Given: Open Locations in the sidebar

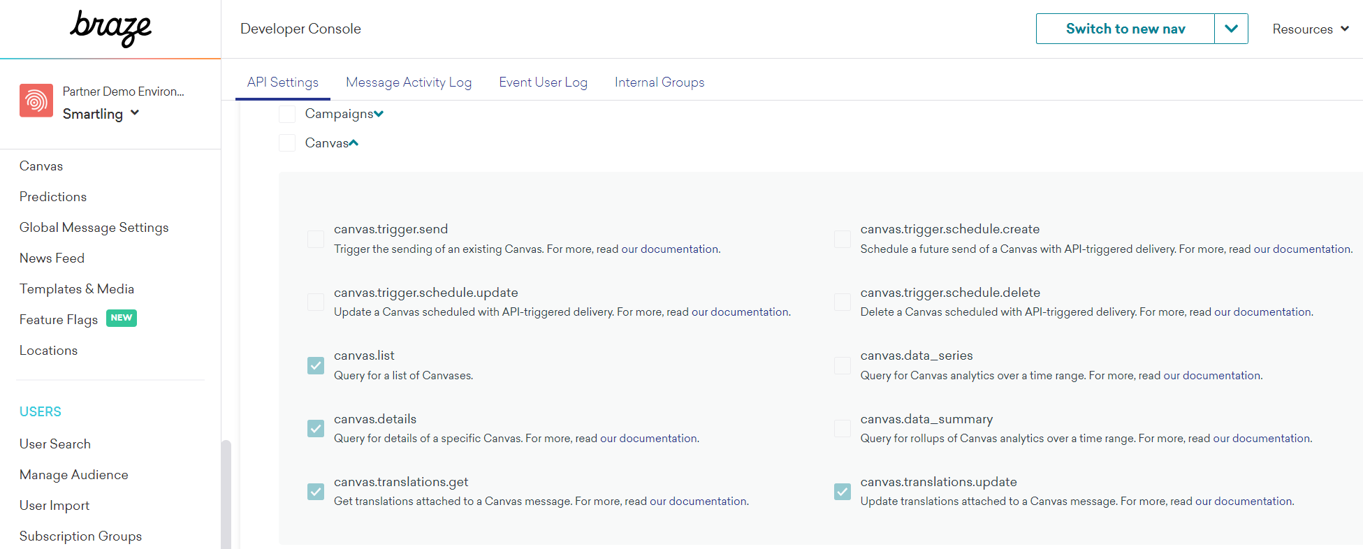Looking at the screenshot, I should (x=48, y=351).
